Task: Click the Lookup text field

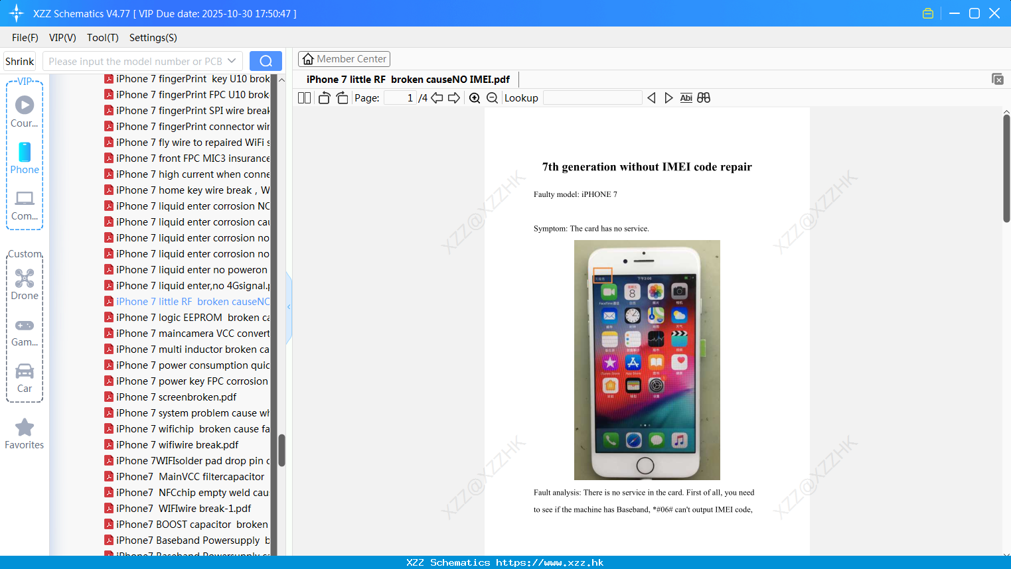Action: pyautogui.click(x=593, y=98)
